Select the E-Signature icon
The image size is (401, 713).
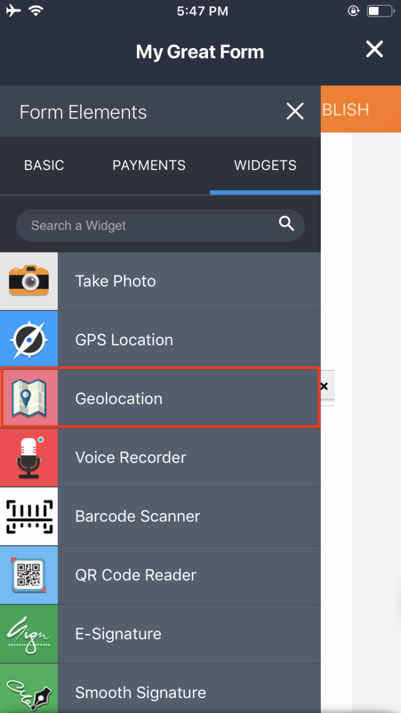click(x=29, y=633)
